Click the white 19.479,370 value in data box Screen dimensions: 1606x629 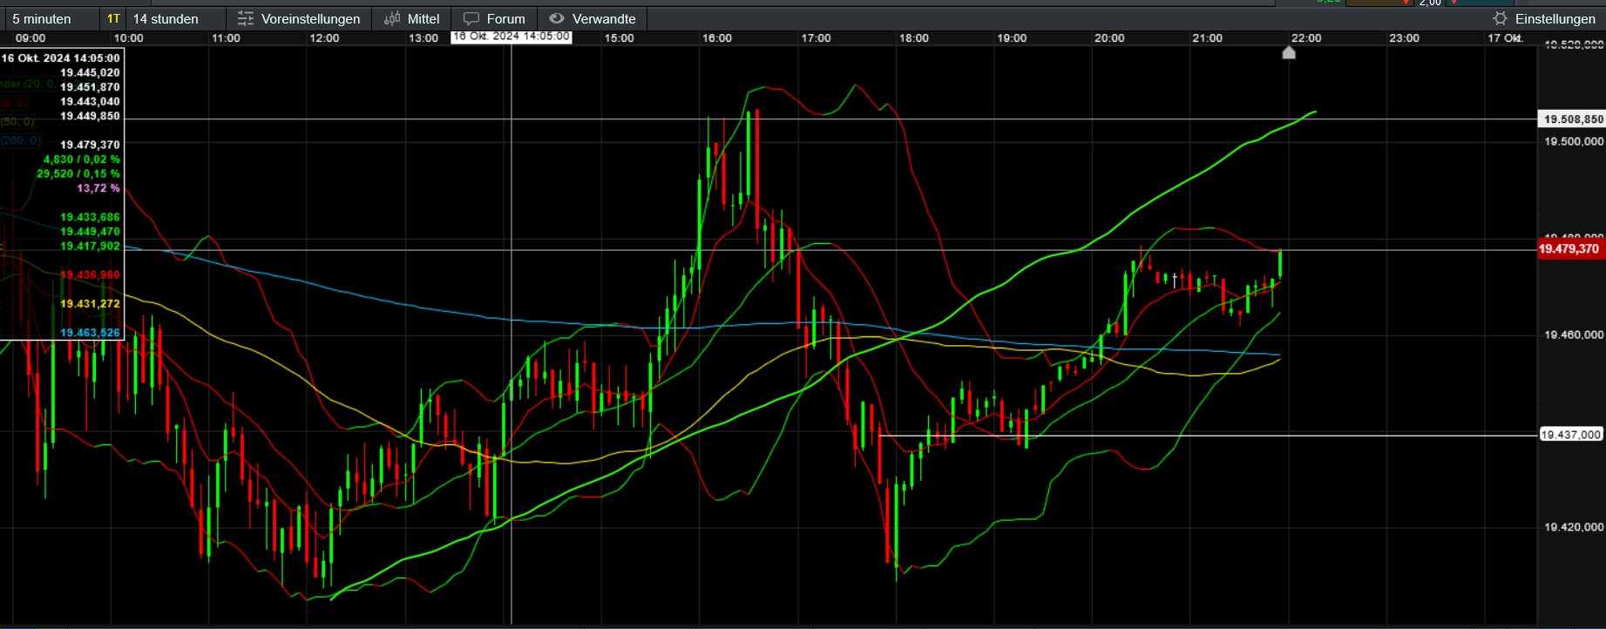[x=90, y=145]
